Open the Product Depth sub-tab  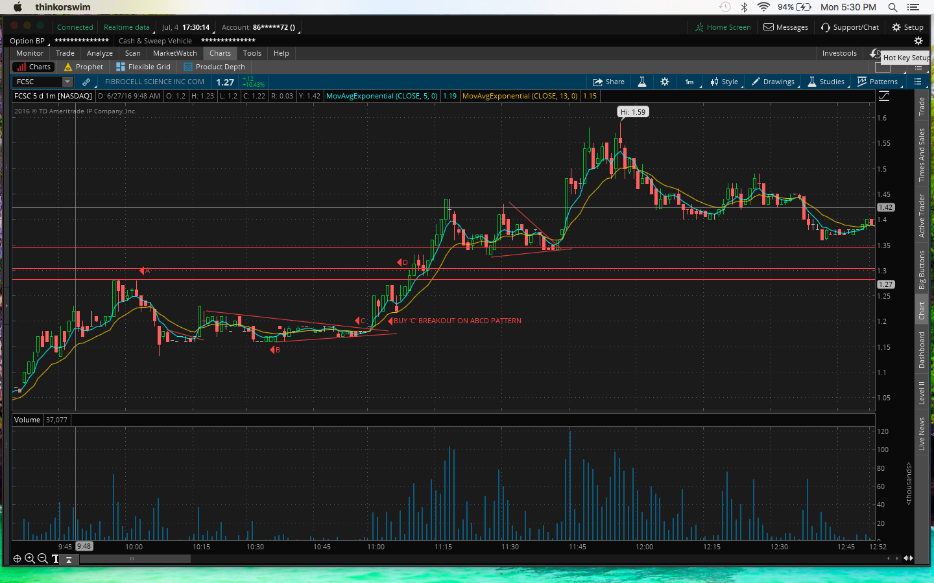(x=214, y=67)
